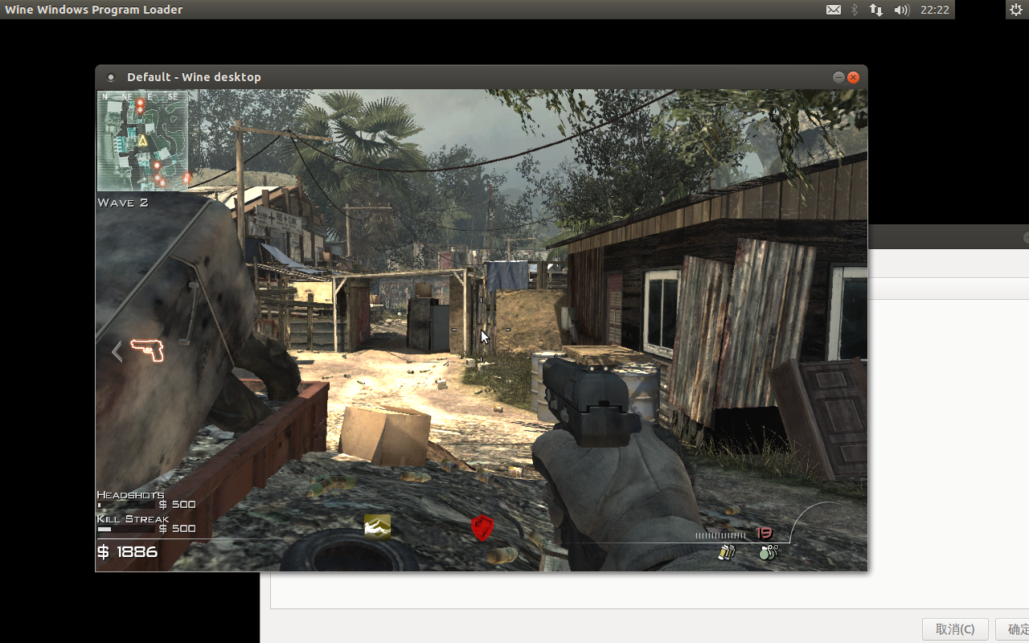Screen dimensions: 1029x643
Task: Click the Wine Windows Program Loader title
Action: 94,10
